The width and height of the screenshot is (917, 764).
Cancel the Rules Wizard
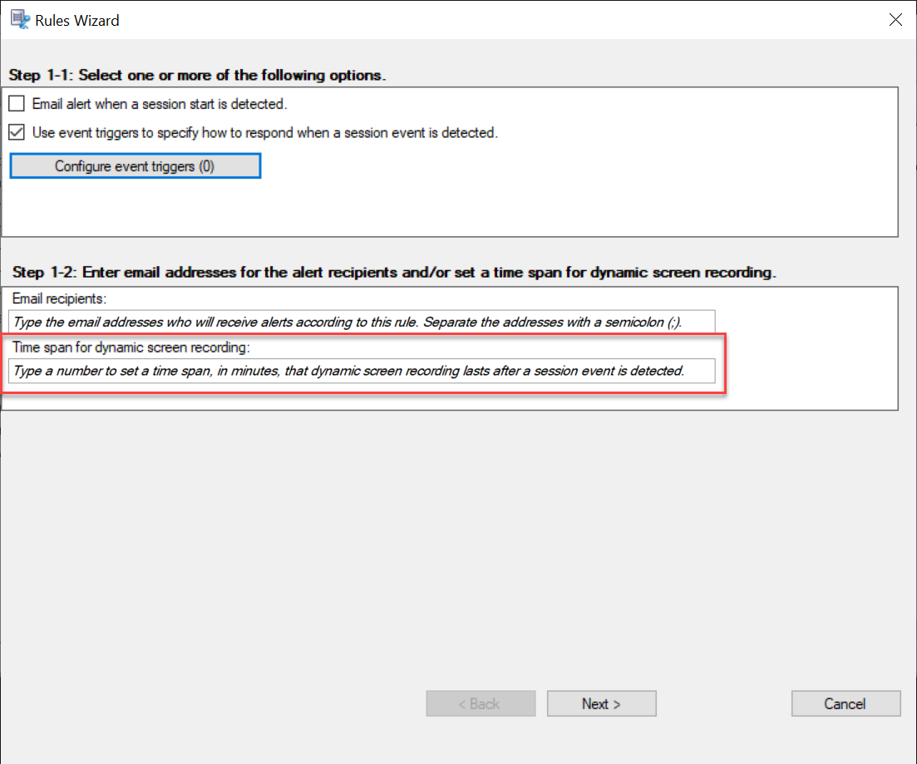(846, 704)
